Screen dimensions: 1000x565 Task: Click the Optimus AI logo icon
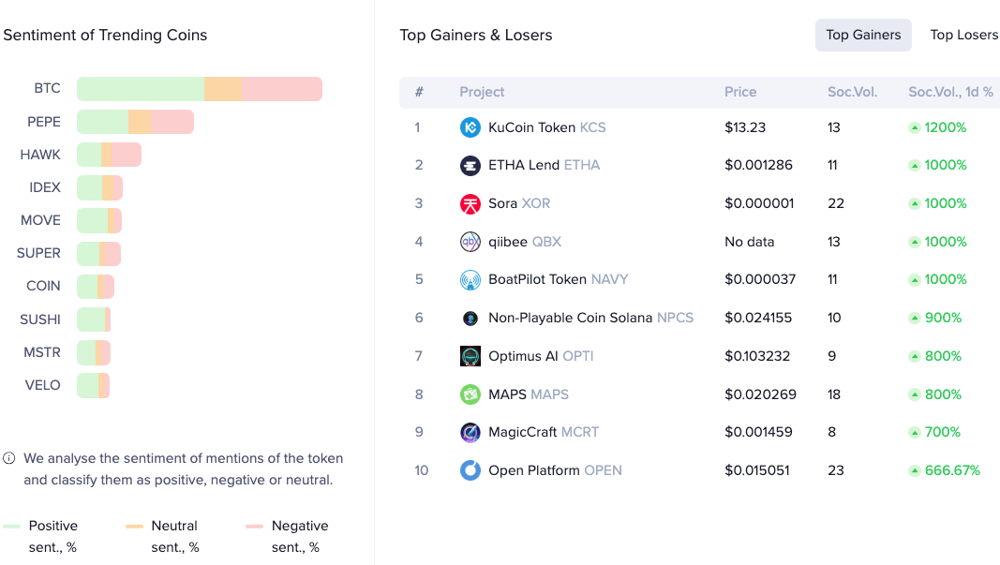click(470, 356)
